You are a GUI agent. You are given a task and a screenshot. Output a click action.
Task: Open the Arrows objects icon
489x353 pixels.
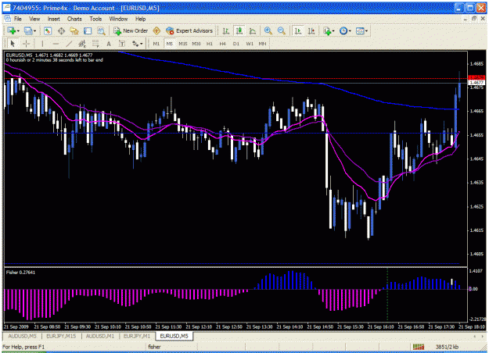click(135, 44)
